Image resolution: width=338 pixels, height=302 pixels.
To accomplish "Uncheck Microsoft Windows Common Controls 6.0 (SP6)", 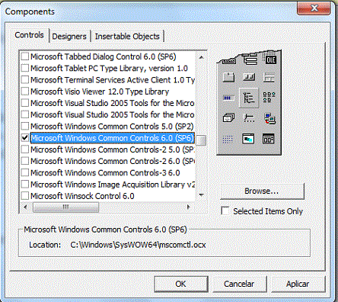I will pyautogui.click(x=25, y=138).
